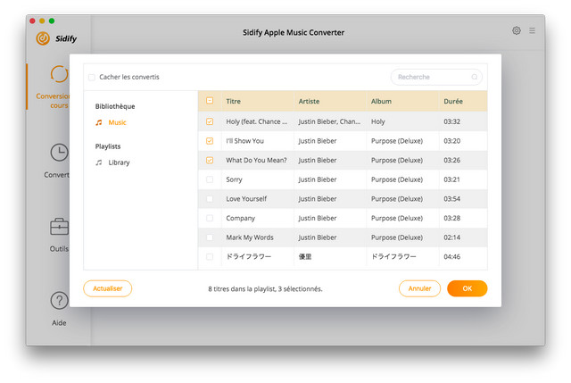Image resolution: width=571 pixels, height=383 pixels.
Task: Click the Sidify logo icon
Action: 42,38
